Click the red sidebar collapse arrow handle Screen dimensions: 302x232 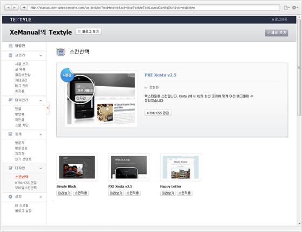point(48,108)
